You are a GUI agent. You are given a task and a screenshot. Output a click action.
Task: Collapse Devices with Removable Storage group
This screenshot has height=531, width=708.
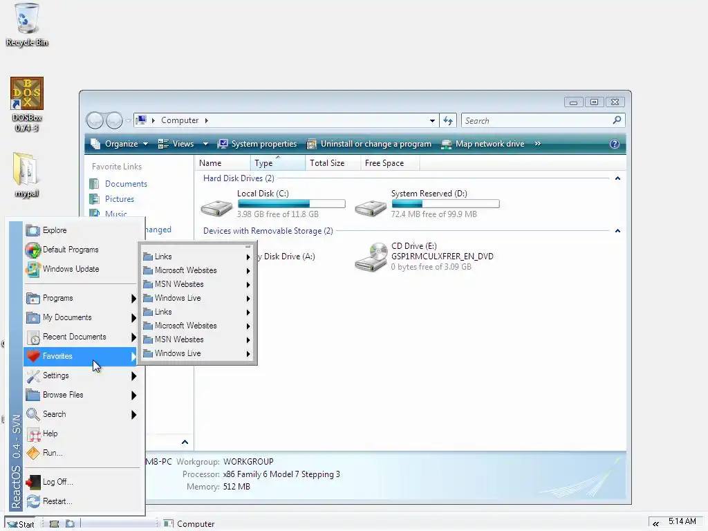tap(617, 231)
